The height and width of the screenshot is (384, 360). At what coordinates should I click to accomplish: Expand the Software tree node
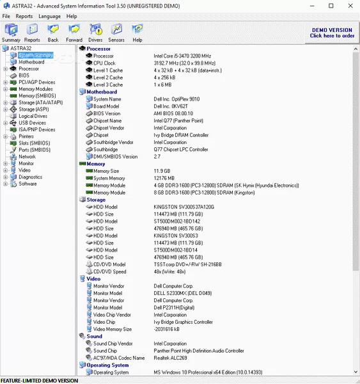[5, 184]
